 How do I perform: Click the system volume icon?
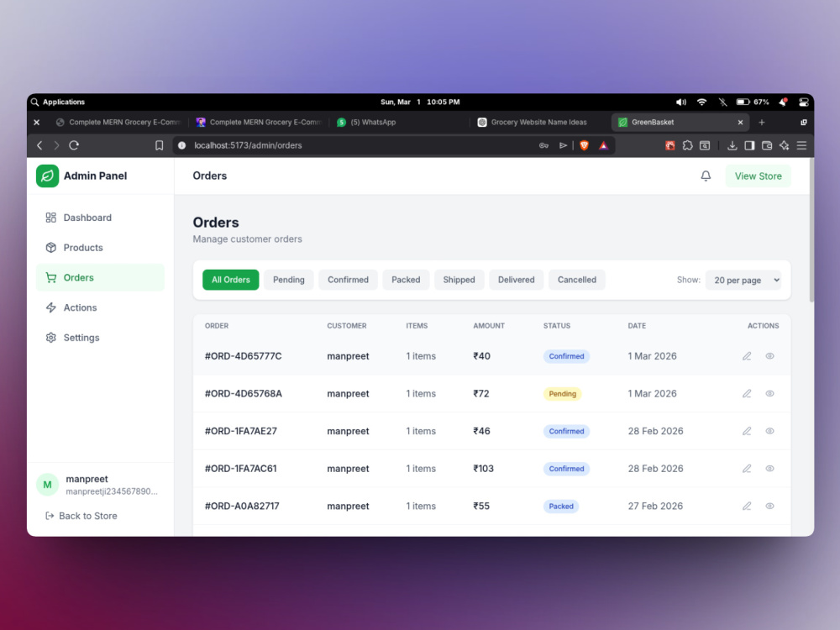point(681,102)
